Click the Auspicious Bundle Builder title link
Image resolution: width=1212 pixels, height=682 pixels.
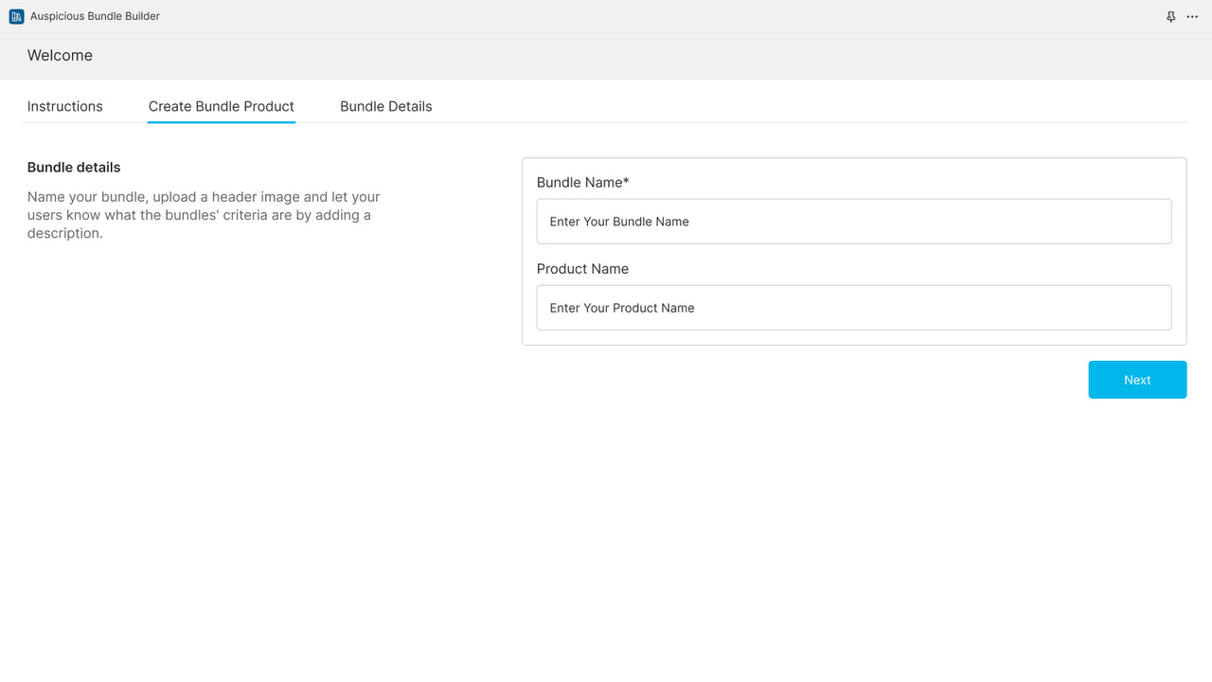(x=95, y=16)
